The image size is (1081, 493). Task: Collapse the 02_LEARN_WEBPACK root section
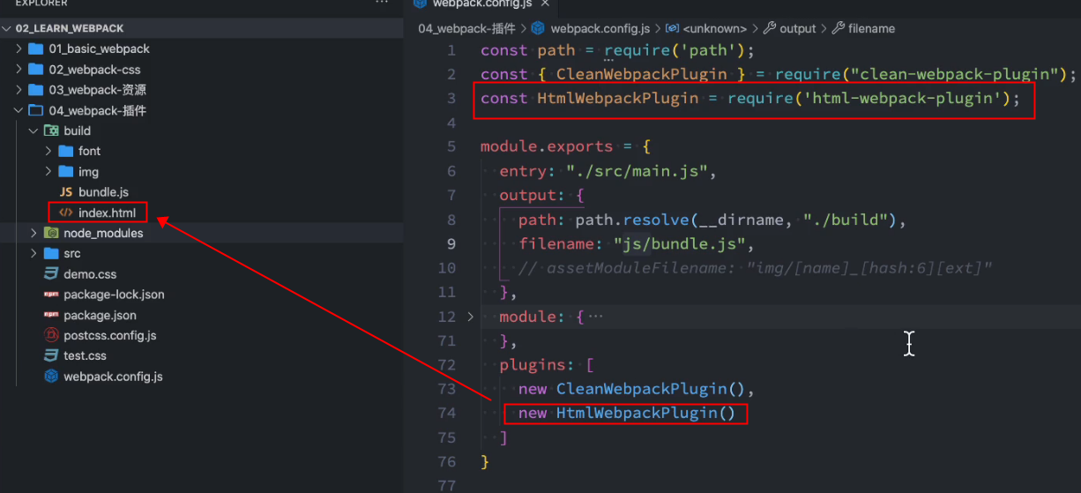[8, 28]
